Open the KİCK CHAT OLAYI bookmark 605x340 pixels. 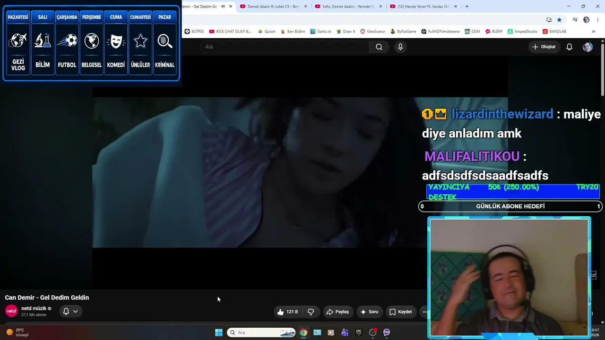[230, 31]
